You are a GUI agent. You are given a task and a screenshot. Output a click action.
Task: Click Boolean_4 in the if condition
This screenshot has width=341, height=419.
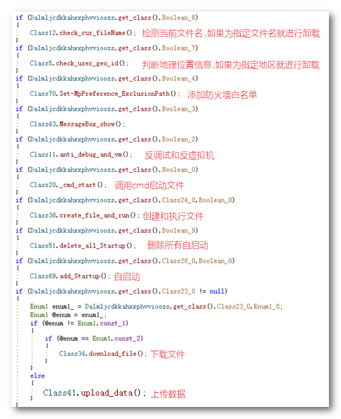[x=178, y=78]
